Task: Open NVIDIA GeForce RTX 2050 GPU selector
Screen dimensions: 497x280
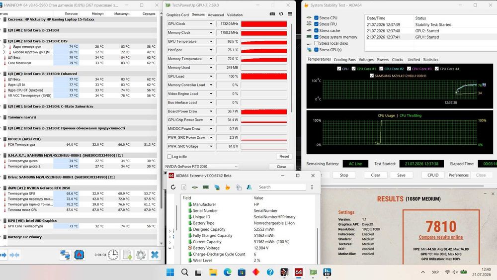Action: [201, 167]
